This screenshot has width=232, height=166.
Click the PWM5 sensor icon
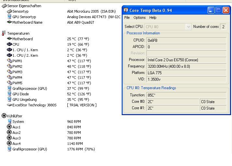pyautogui.click(x=9, y=83)
